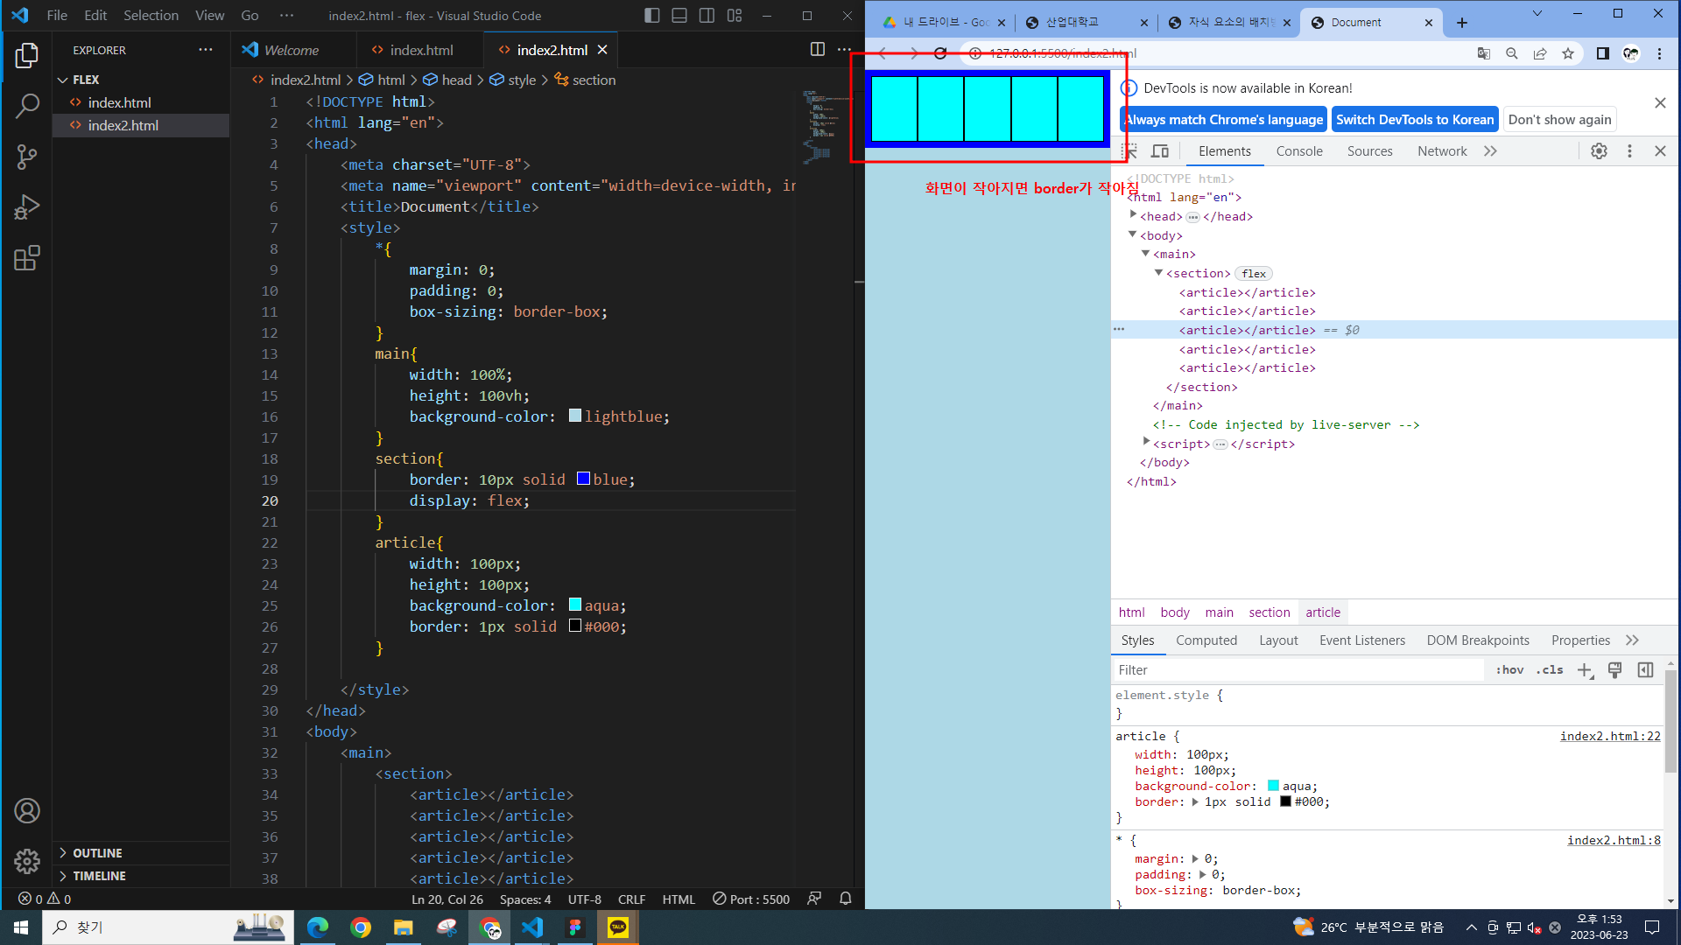Open the Extensions view
Image resolution: width=1681 pixels, height=945 pixels.
coord(27,258)
